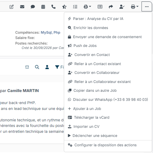Open the AI brain dropdown
The height and width of the screenshot is (153, 153).
87,7
